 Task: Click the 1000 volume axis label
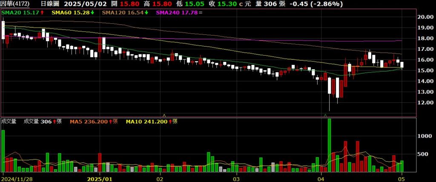tap(425, 136)
